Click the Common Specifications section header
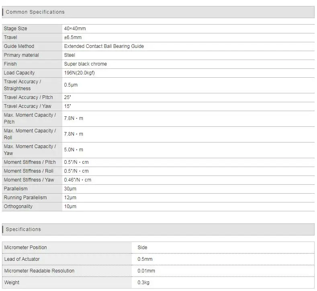Viewport: 317px width, 291px height. (x=35, y=12)
